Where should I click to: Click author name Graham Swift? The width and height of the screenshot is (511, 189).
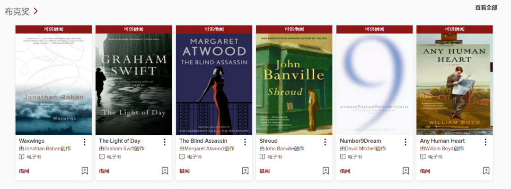[x=119, y=148]
